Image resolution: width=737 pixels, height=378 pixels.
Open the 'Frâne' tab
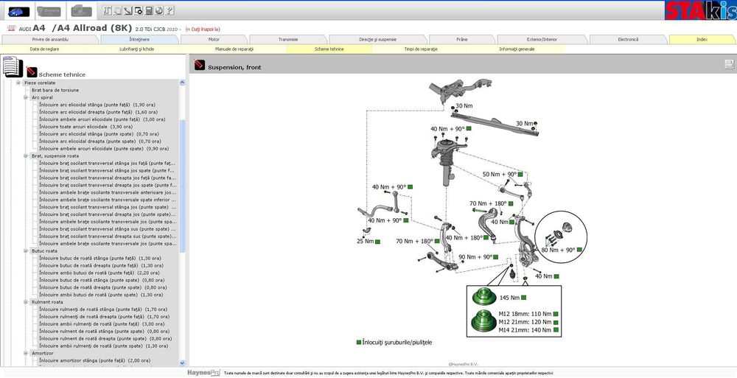click(x=462, y=40)
